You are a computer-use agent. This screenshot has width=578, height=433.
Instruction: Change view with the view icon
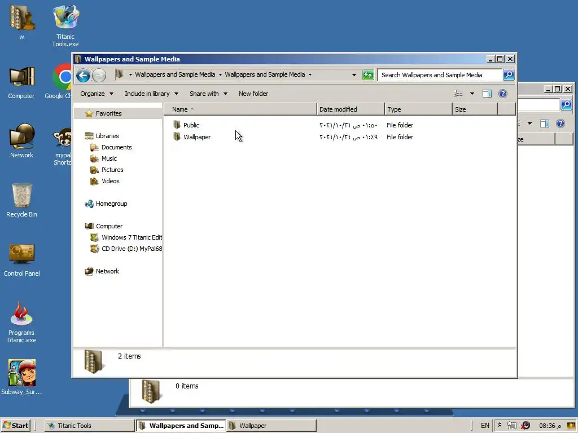pyautogui.click(x=458, y=94)
